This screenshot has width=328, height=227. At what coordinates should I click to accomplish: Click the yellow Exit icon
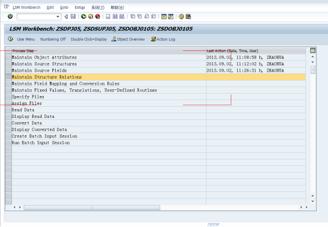91,17
